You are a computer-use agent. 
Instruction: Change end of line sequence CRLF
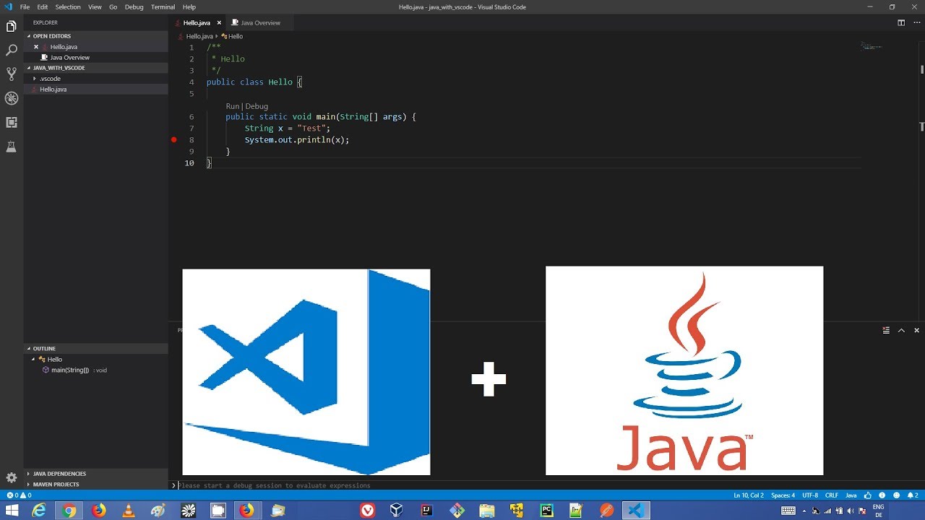pyautogui.click(x=832, y=495)
